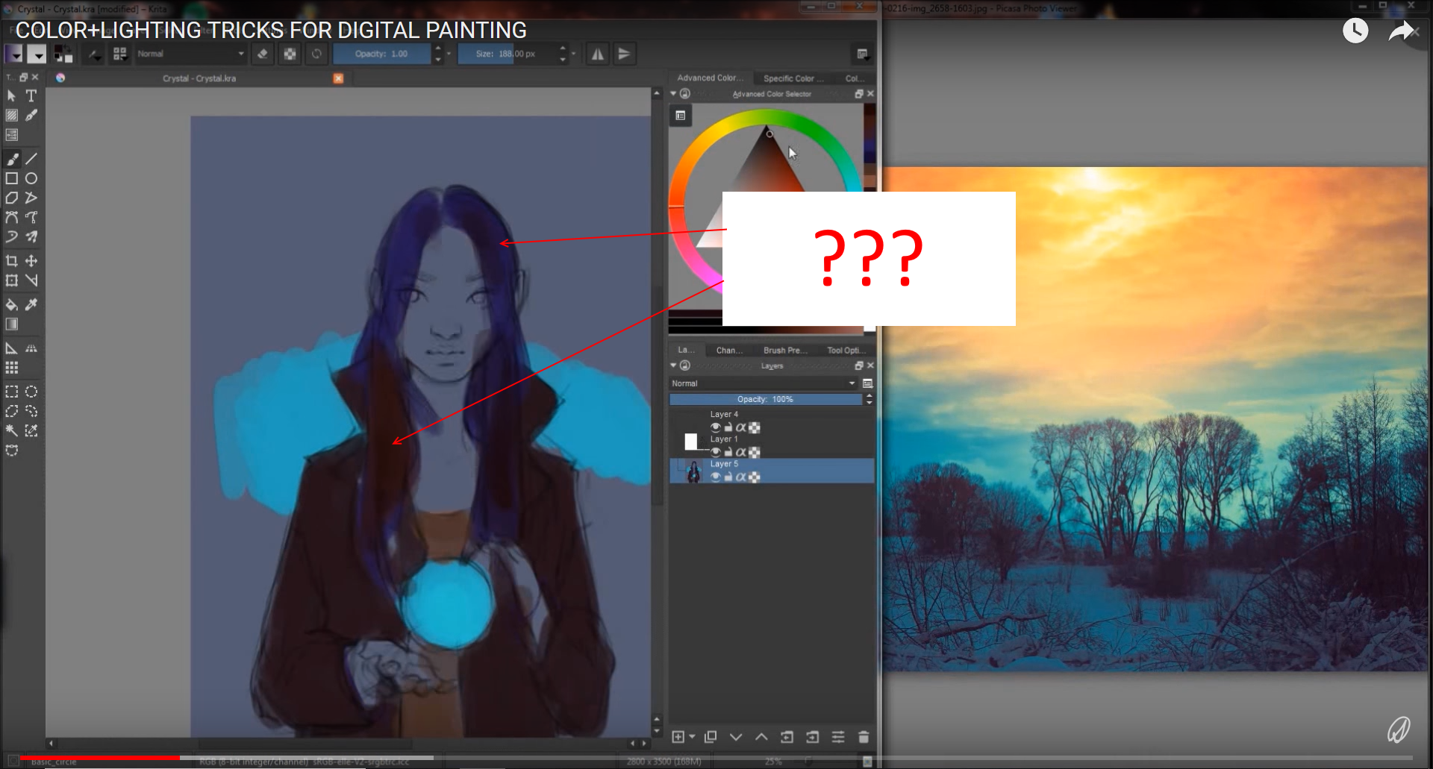Image resolution: width=1433 pixels, height=769 pixels.
Task: Choose the Fill bucket tool
Action: tap(12, 304)
